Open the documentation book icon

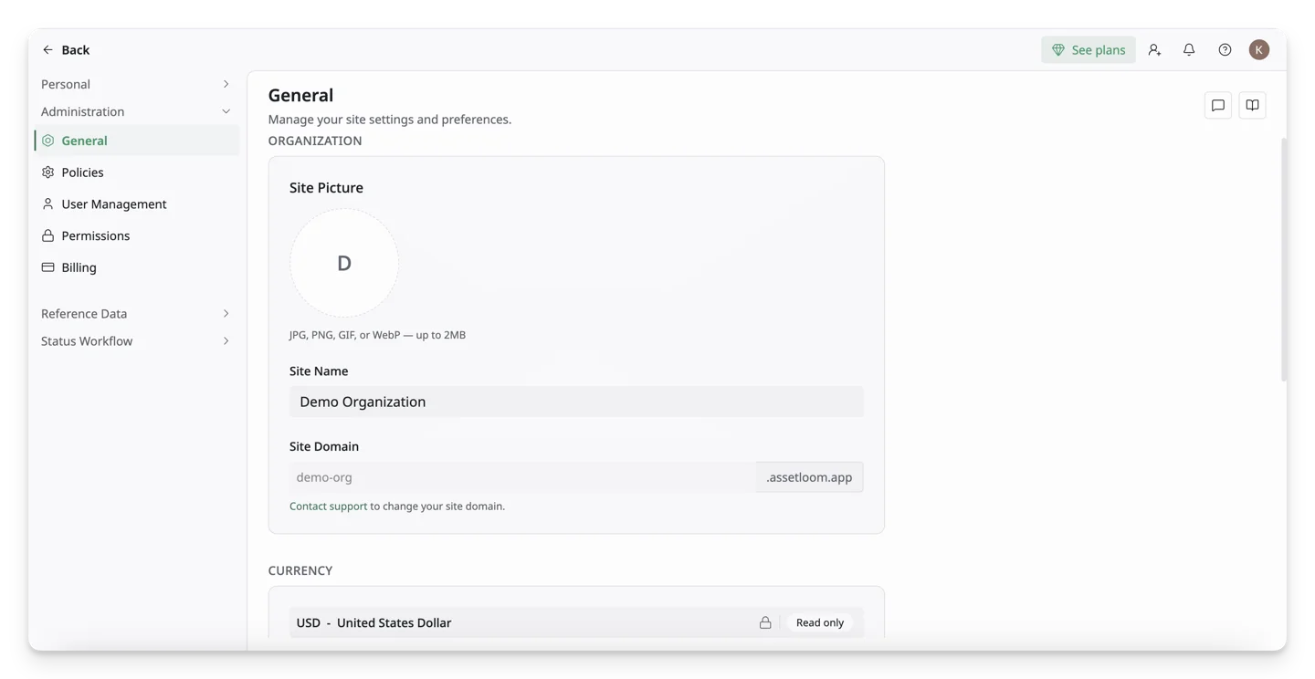click(1252, 106)
